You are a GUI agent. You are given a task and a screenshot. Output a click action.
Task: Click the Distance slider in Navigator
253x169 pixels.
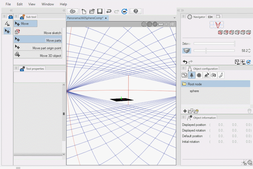[214, 43]
